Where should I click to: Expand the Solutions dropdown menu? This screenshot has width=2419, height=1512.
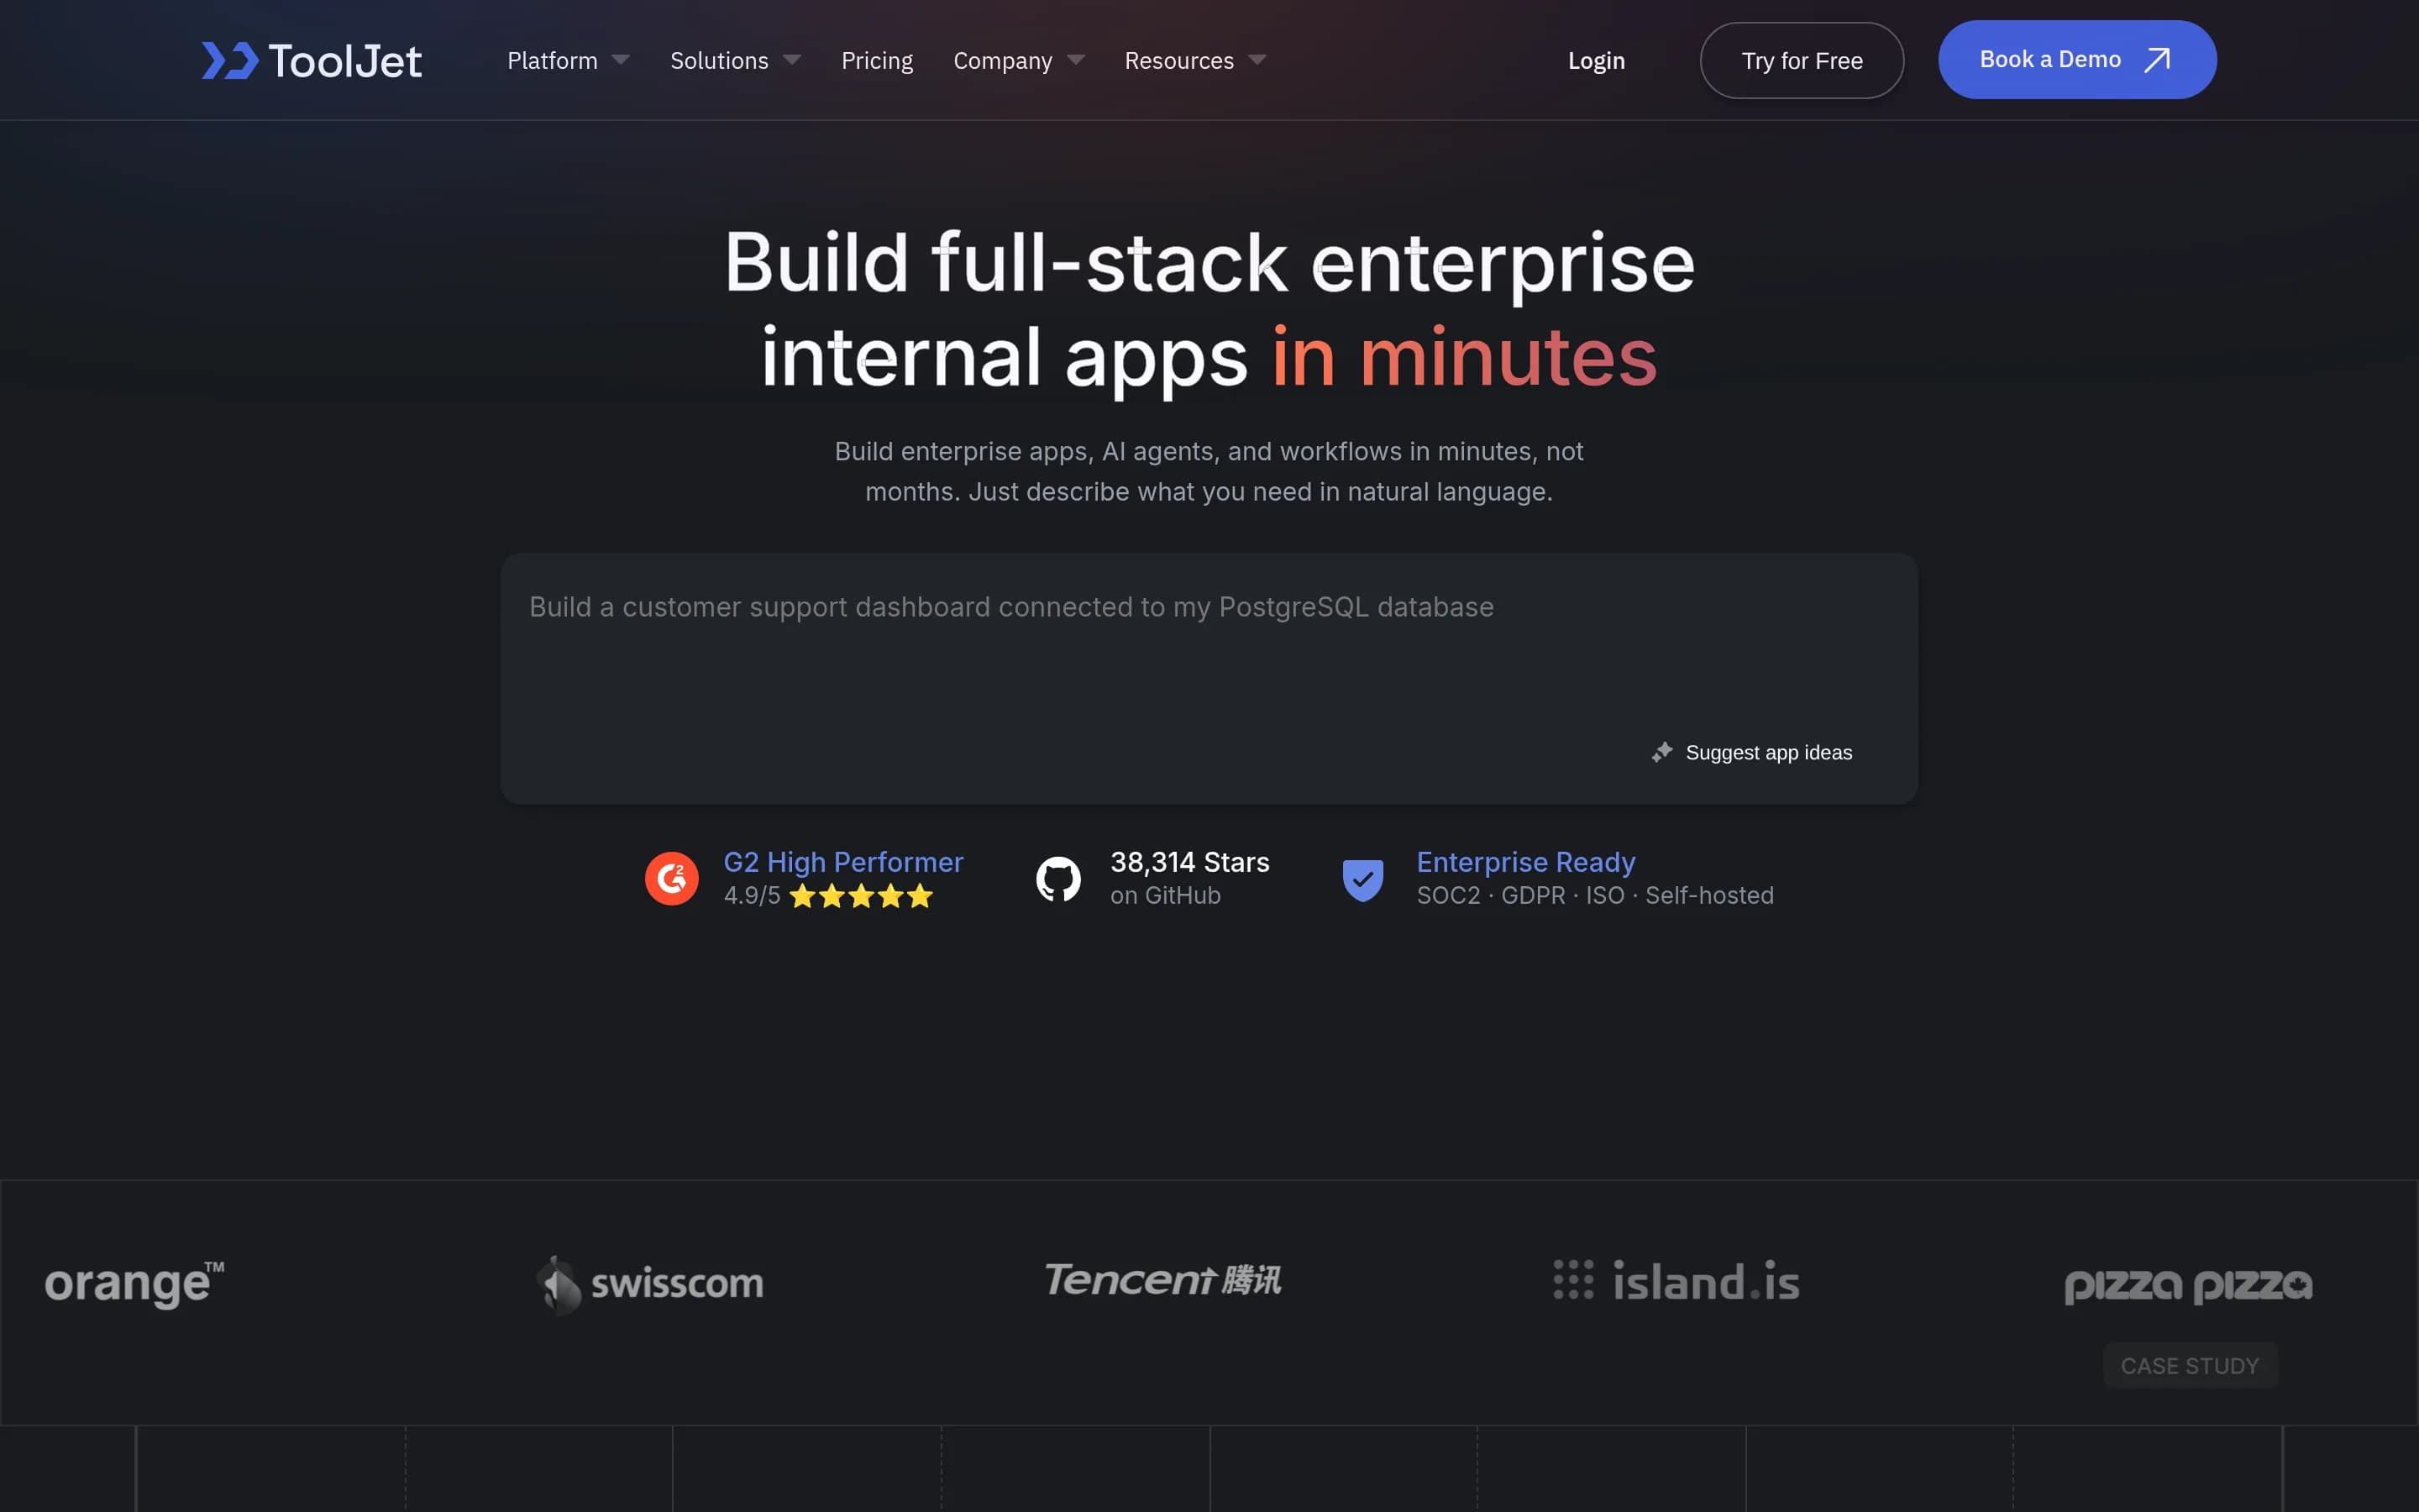pyautogui.click(x=736, y=61)
